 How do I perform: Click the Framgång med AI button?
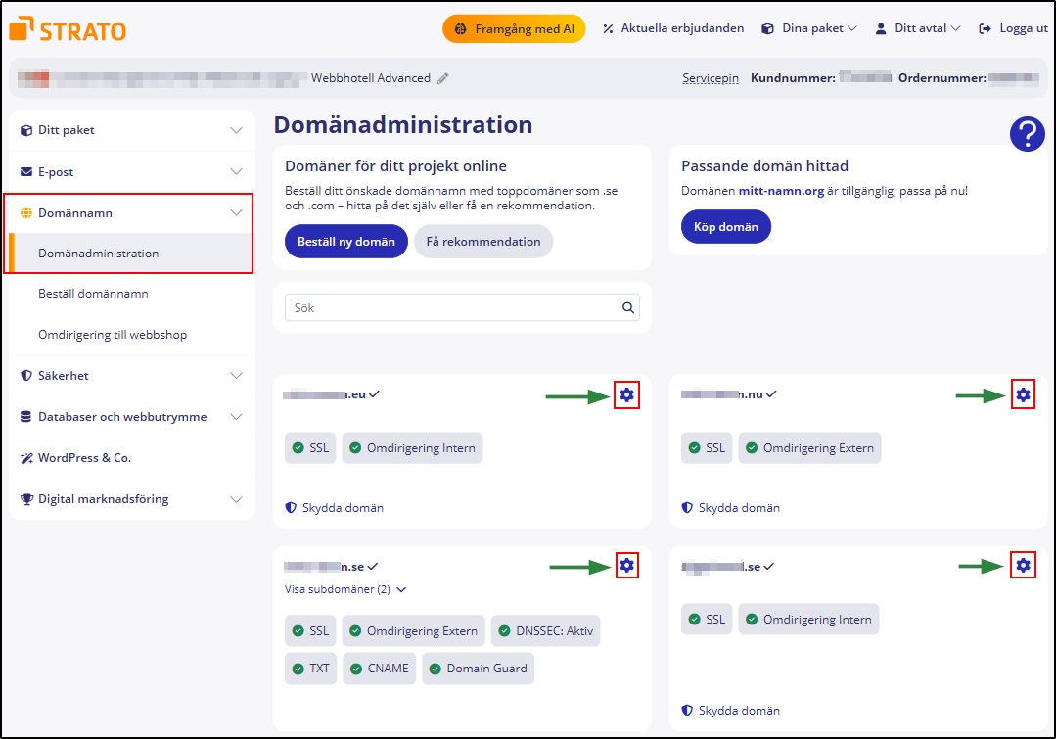click(x=514, y=29)
